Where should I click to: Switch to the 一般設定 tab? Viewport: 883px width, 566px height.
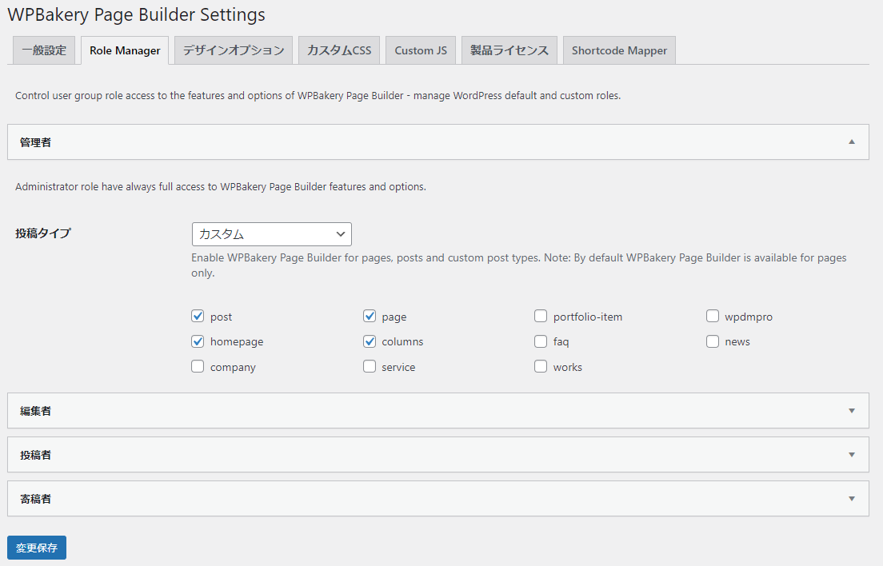(44, 50)
